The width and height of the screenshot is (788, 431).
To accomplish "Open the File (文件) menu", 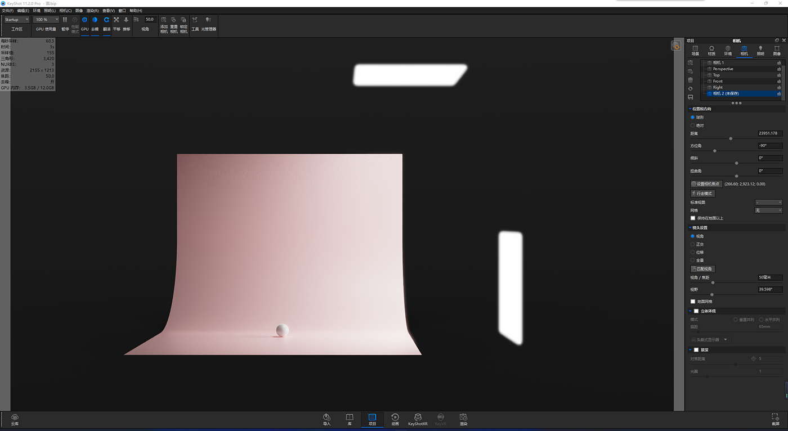I will click(7, 11).
